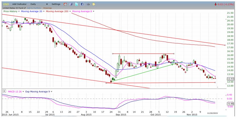Screen dimensions: 238x121
Task: Click the book icon in the toolbar
Action: pos(71,4)
